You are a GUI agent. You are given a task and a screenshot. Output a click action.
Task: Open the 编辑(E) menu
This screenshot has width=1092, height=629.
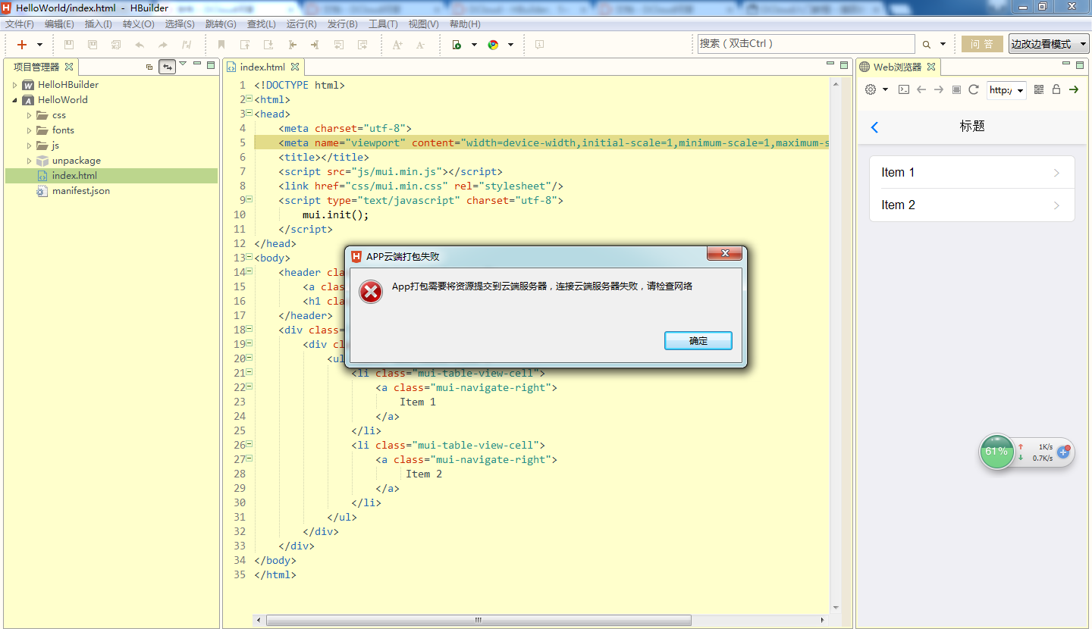coord(59,24)
